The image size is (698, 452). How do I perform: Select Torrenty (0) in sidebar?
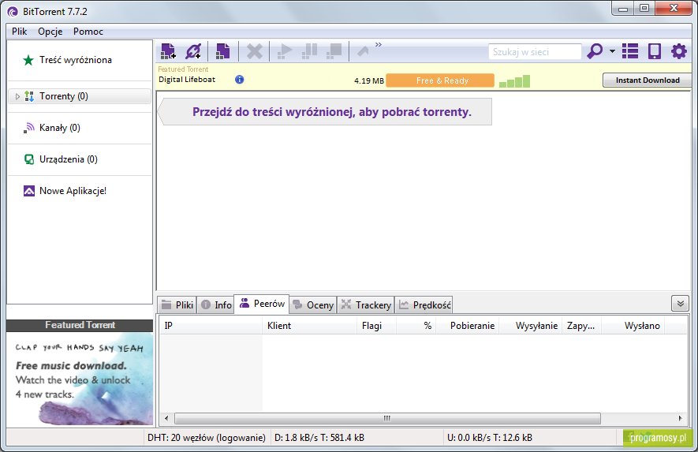tap(80, 96)
